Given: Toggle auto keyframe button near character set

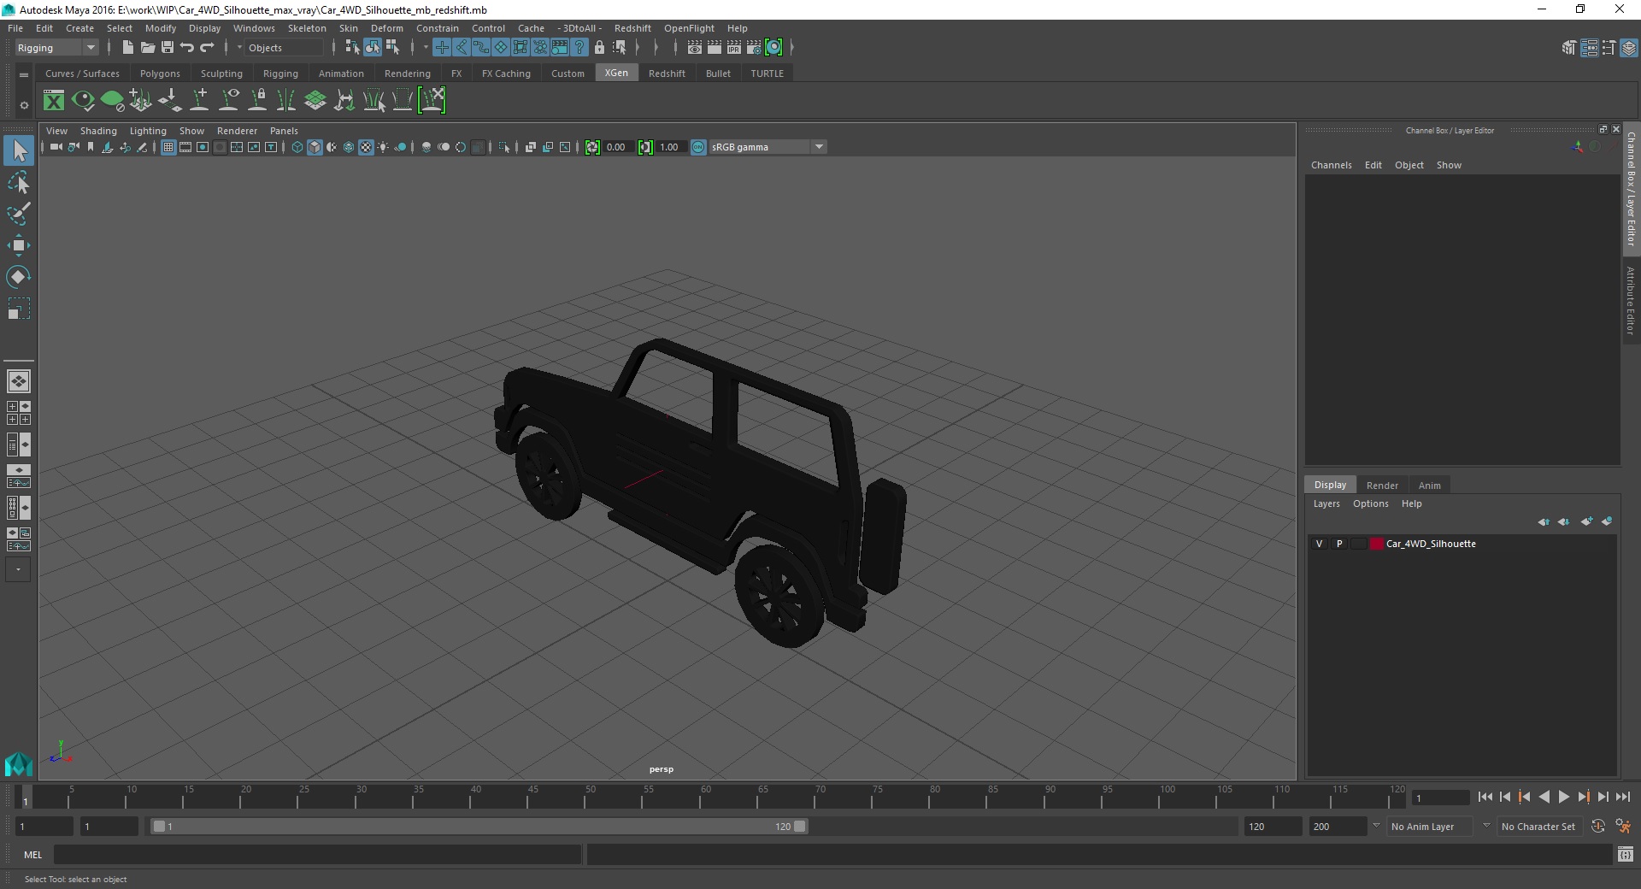Looking at the screenshot, I should pos(1598,826).
